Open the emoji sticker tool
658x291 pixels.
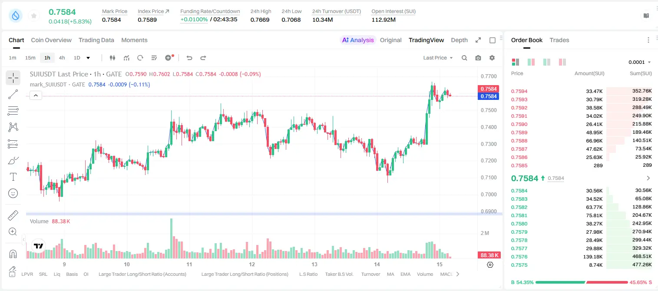(13, 193)
